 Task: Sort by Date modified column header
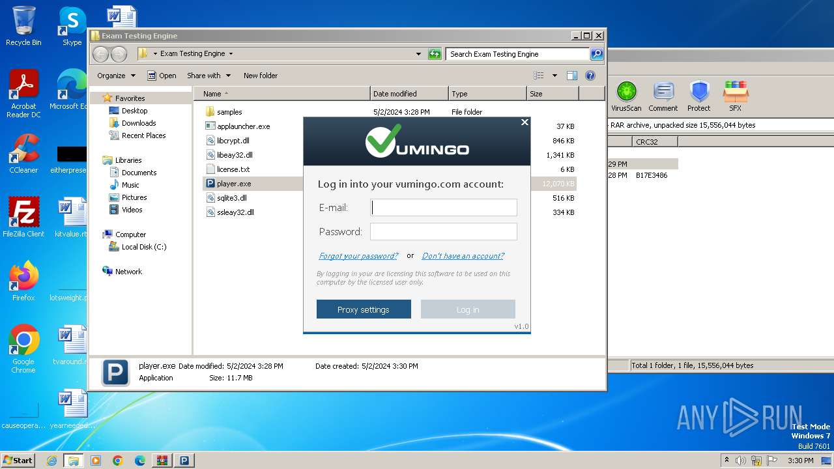coord(409,94)
